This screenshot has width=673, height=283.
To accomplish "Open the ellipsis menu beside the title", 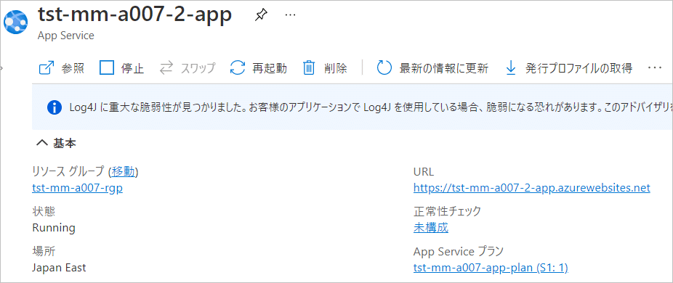I will click(291, 15).
